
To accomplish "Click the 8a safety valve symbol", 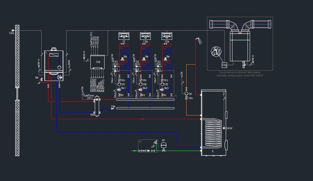I will (x=40, y=81).
